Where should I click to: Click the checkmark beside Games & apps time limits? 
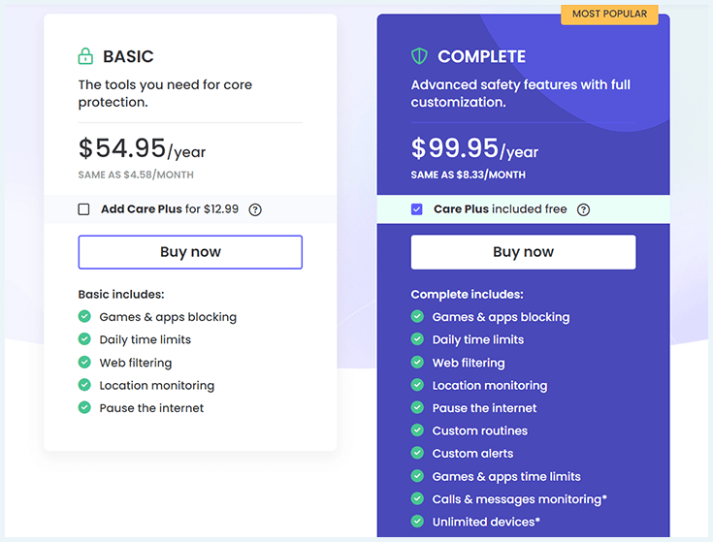(417, 476)
